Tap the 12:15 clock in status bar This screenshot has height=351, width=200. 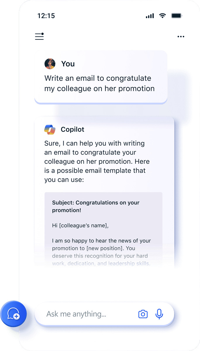click(46, 16)
